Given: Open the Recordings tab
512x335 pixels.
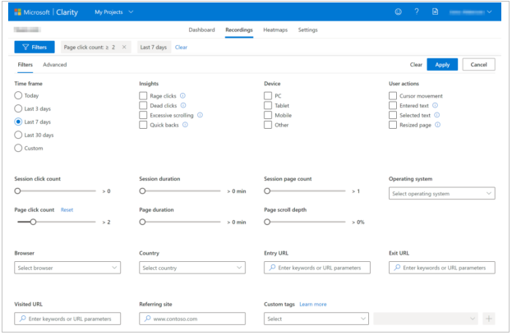Looking at the screenshot, I should click(x=239, y=30).
